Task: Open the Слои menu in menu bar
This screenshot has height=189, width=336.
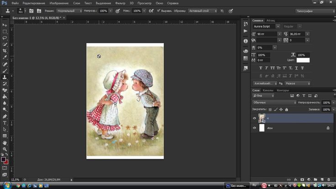Action: (77, 3)
